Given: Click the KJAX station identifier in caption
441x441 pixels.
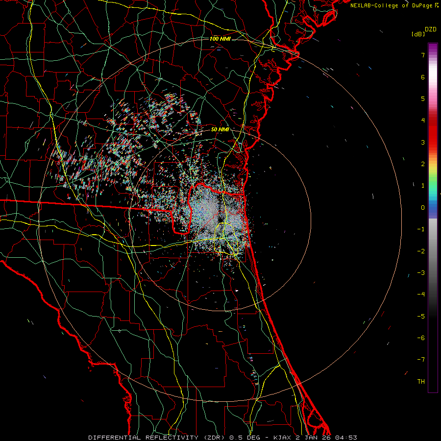Looking at the screenshot, I should point(283,438).
